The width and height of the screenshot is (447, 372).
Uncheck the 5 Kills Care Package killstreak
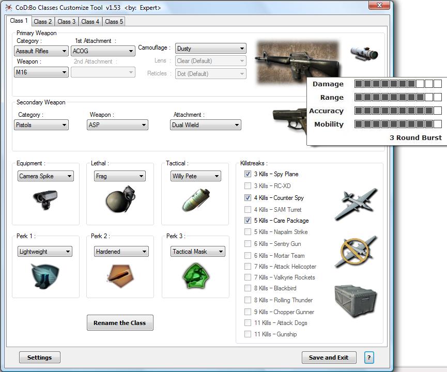click(248, 220)
